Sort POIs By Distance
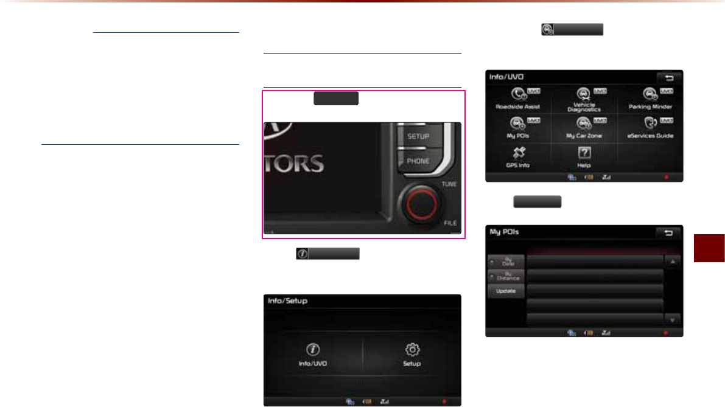The width and height of the screenshot is (725, 407). (506, 277)
